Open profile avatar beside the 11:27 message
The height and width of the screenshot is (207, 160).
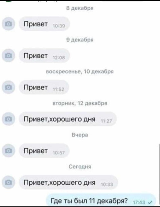tap(8, 119)
